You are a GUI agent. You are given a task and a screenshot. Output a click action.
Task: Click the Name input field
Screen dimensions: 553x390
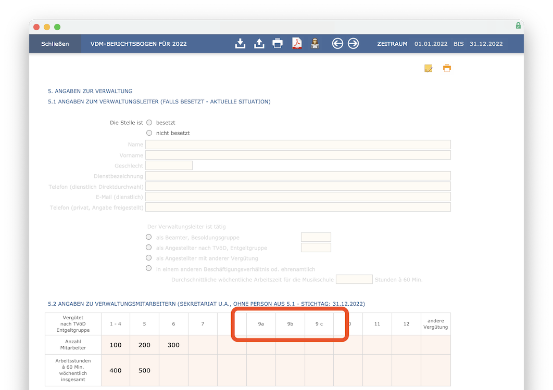(298, 145)
